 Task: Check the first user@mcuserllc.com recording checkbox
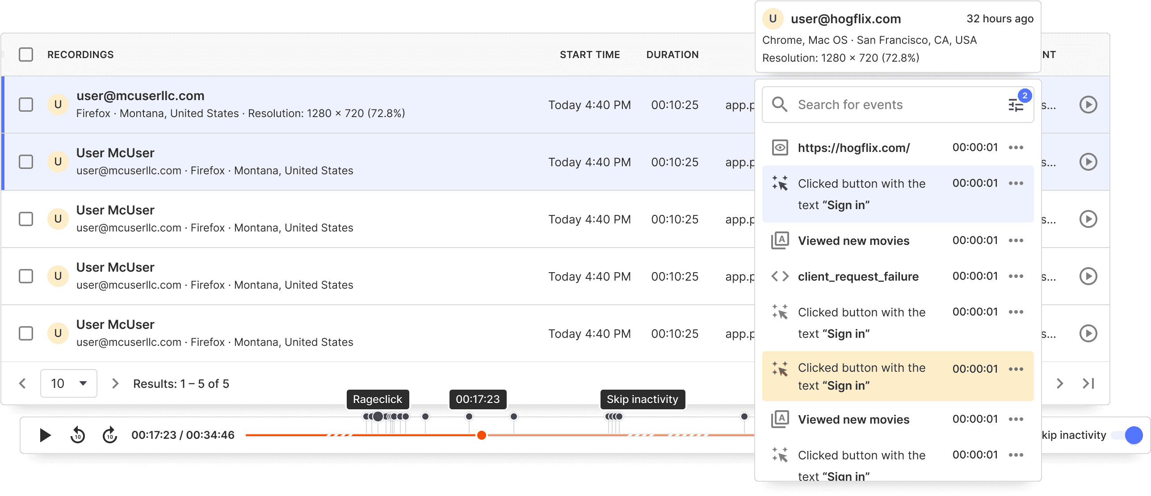click(26, 105)
